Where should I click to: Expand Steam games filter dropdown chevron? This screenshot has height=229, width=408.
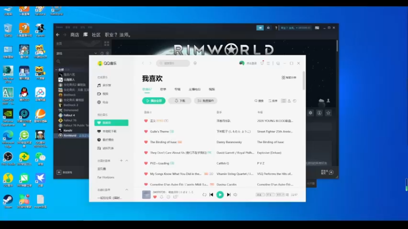(x=96, y=53)
